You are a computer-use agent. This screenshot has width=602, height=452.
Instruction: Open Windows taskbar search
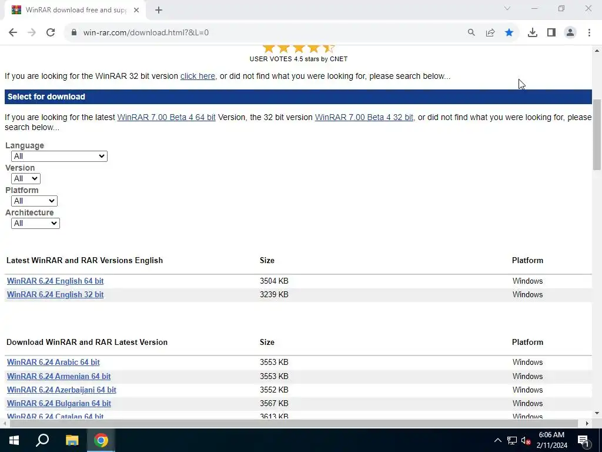click(42, 440)
